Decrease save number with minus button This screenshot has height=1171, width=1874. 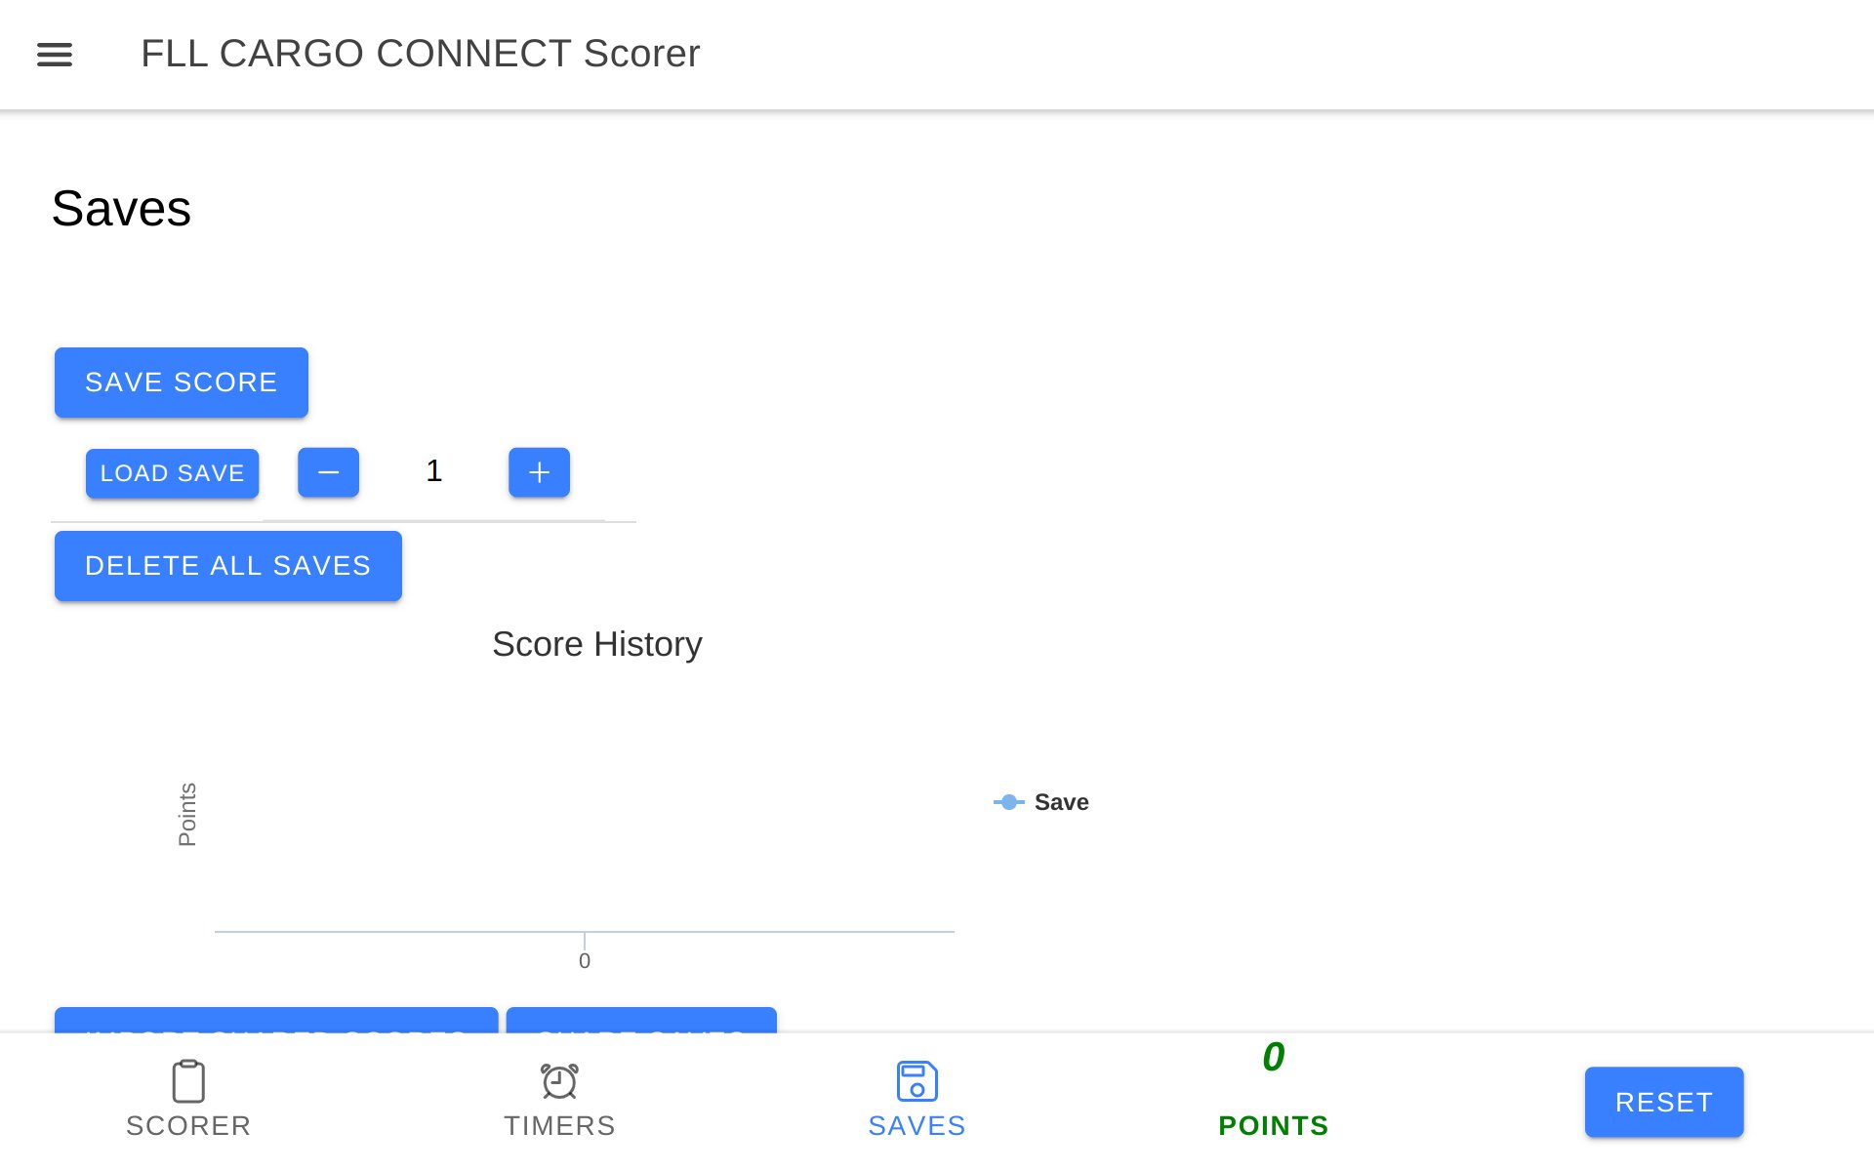[328, 473]
